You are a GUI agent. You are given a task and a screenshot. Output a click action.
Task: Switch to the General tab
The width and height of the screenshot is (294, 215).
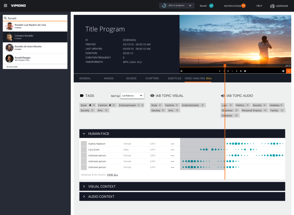tap(85, 78)
